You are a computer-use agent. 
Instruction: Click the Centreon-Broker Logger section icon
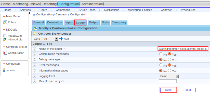pos(35,34)
